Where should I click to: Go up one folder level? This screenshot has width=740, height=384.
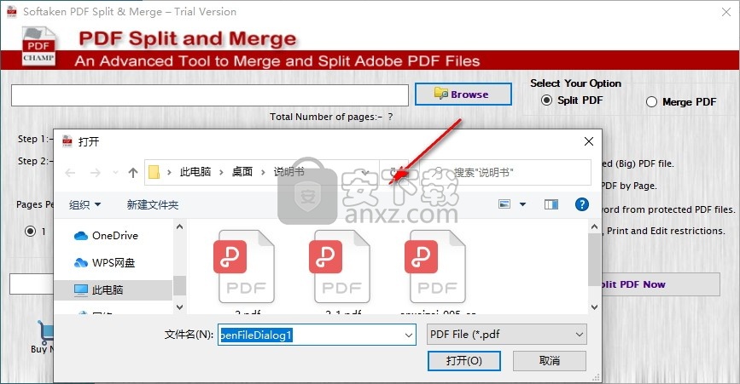tap(133, 173)
